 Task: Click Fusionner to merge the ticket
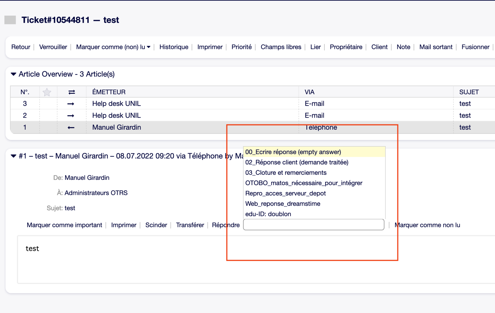coord(475,47)
